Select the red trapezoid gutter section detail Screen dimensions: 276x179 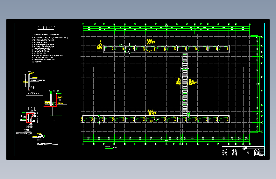click(x=29, y=118)
